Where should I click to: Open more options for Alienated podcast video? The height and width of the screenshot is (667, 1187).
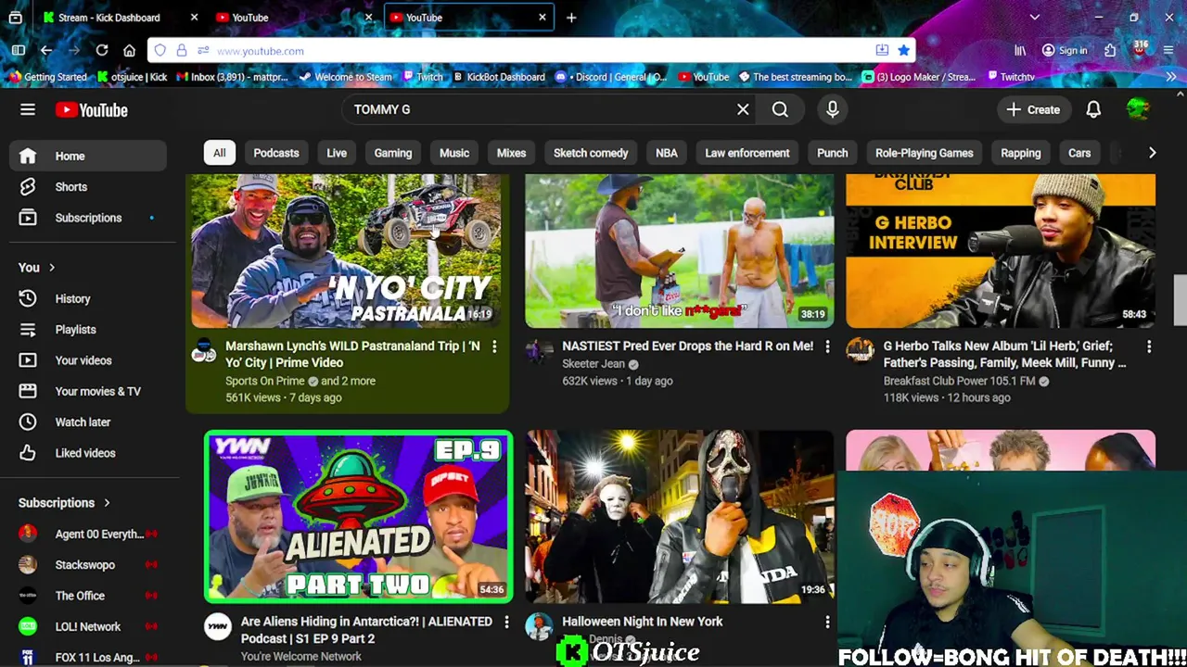coord(506,623)
